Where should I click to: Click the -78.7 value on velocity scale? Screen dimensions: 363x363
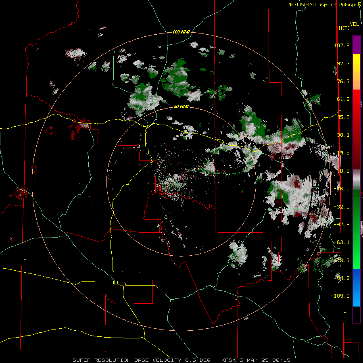click(x=342, y=261)
